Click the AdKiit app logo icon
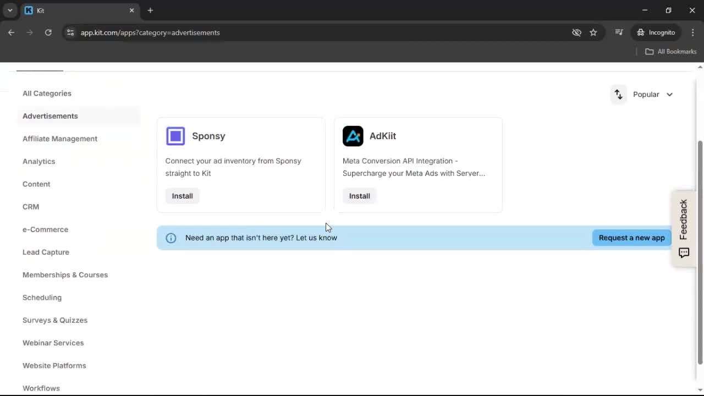This screenshot has height=396, width=704. point(353,136)
